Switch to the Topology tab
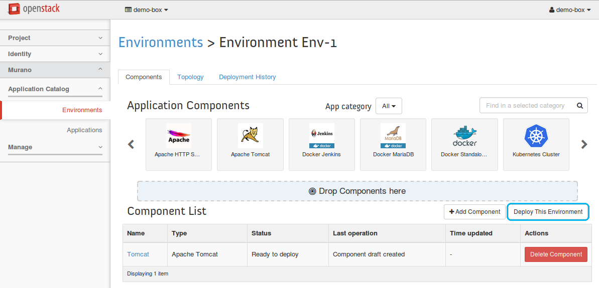This screenshot has height=288, width=599. (x=190, y=77)
